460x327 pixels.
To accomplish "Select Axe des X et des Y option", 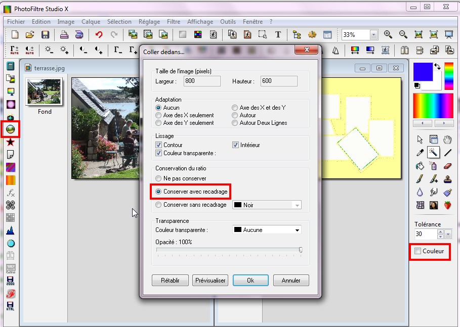I will tap(235, 108).
